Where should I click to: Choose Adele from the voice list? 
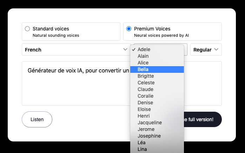[x=144, y=49]
